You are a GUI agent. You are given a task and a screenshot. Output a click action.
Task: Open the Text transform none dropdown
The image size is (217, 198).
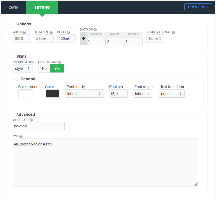click(172, 94)
